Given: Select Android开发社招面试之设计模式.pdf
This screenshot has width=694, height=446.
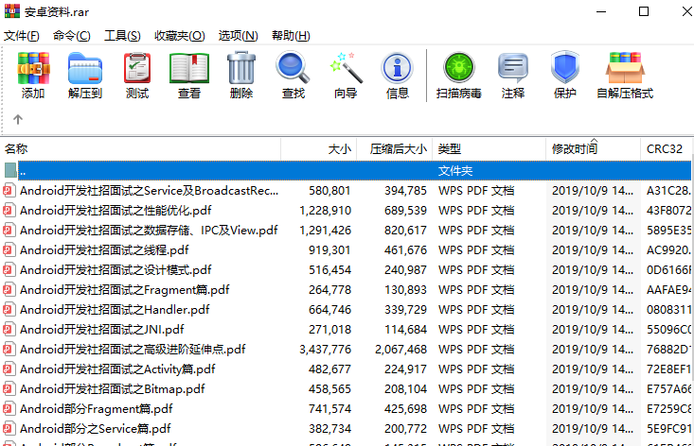Looking at the screenshot, I should tap(116, 270).
